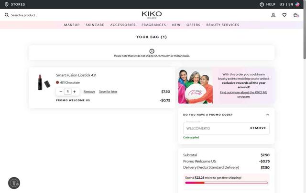Click Smart Fusion Lipstick 431 product title
This screenshot has width=306, height=193.
point(76,75)
